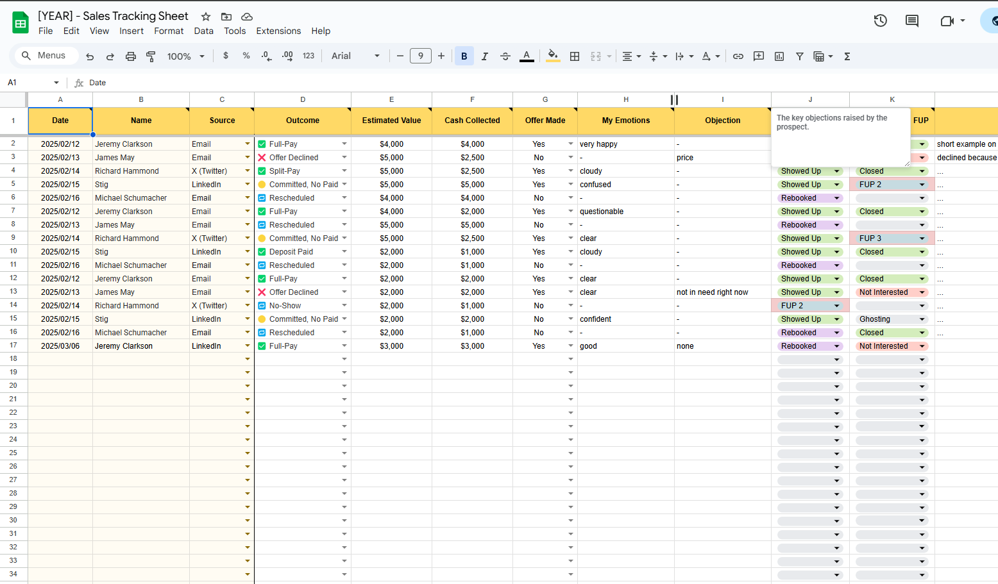This screenshot has width=998, height=584.
Task: Toggle strikethrough formatting button
Action: point(505,56)
